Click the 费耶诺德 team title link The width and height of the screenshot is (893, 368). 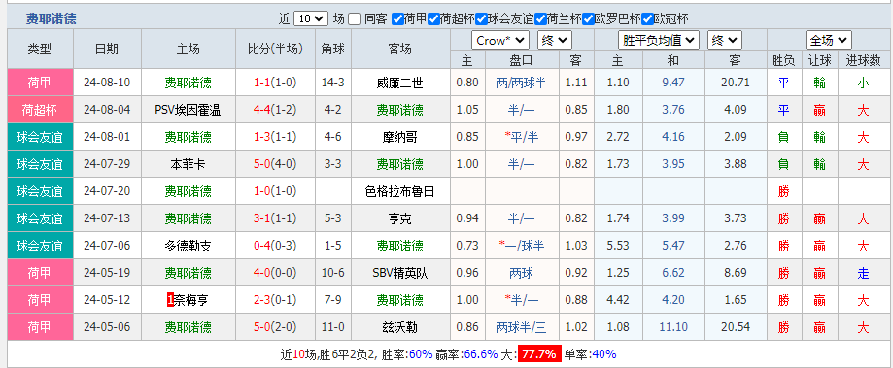coord(51,18)
